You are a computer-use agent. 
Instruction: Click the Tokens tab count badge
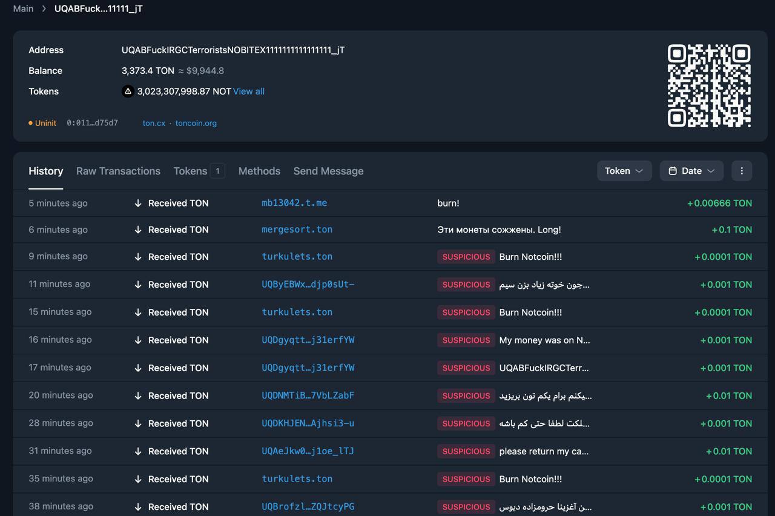coord(217,171)
